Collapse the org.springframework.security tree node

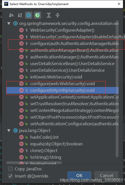click(x=9, y=23)
